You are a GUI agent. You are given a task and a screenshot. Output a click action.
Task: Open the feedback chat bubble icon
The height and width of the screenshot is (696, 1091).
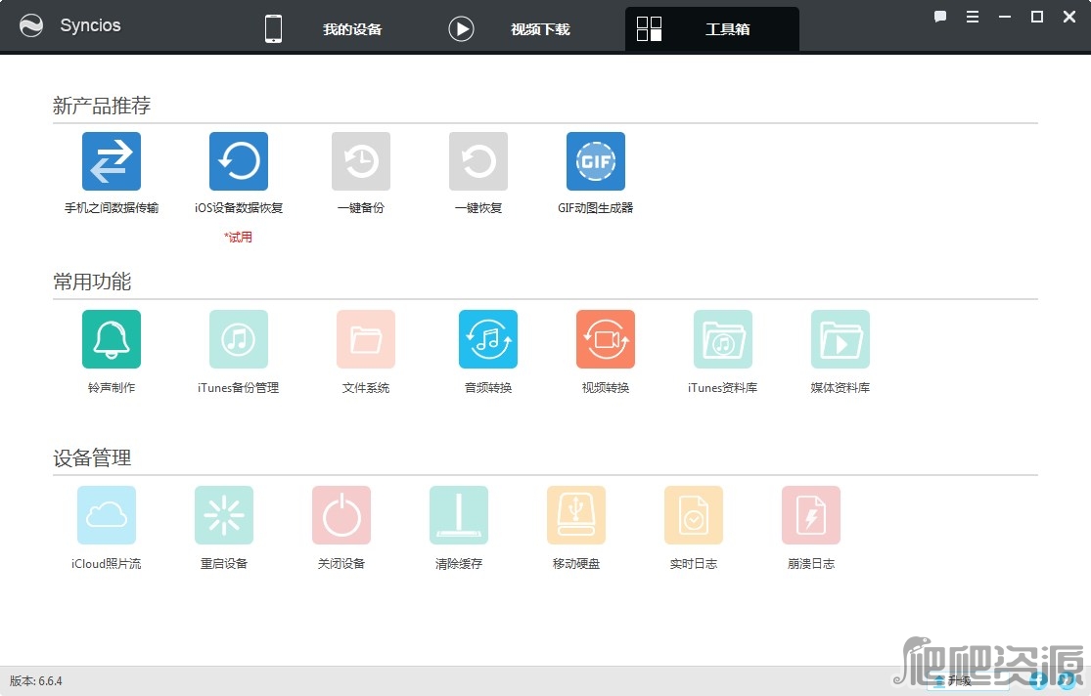coord(940,17)
